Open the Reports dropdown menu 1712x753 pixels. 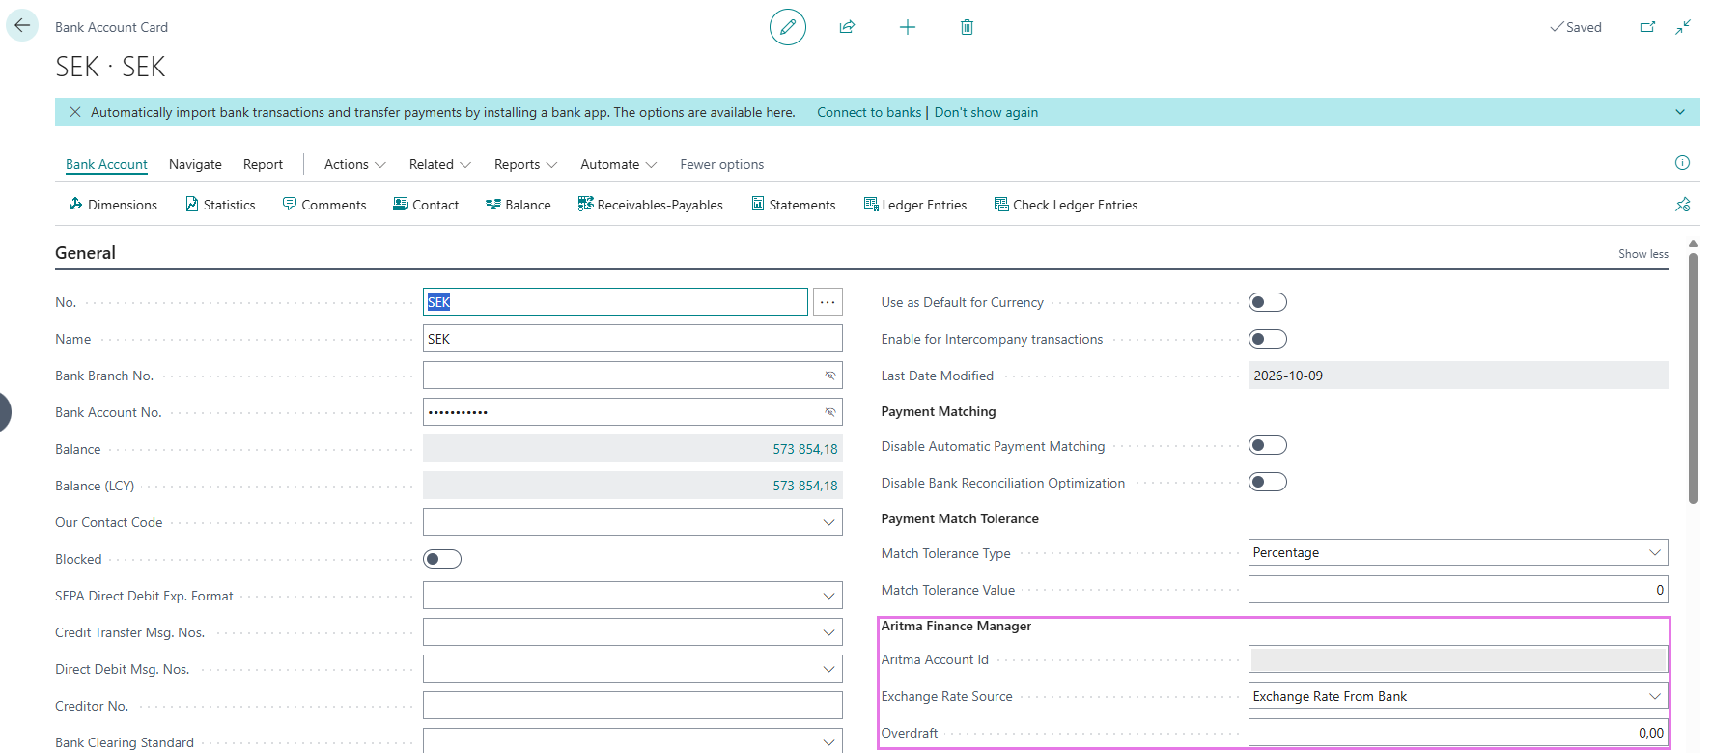[x=526, y=164]
